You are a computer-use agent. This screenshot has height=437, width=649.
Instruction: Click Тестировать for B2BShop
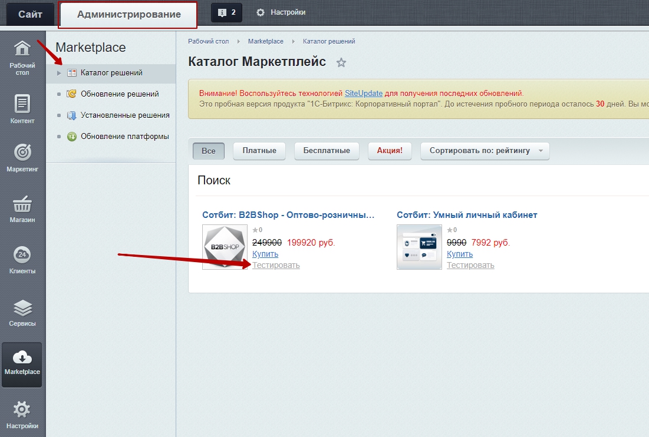276,265
